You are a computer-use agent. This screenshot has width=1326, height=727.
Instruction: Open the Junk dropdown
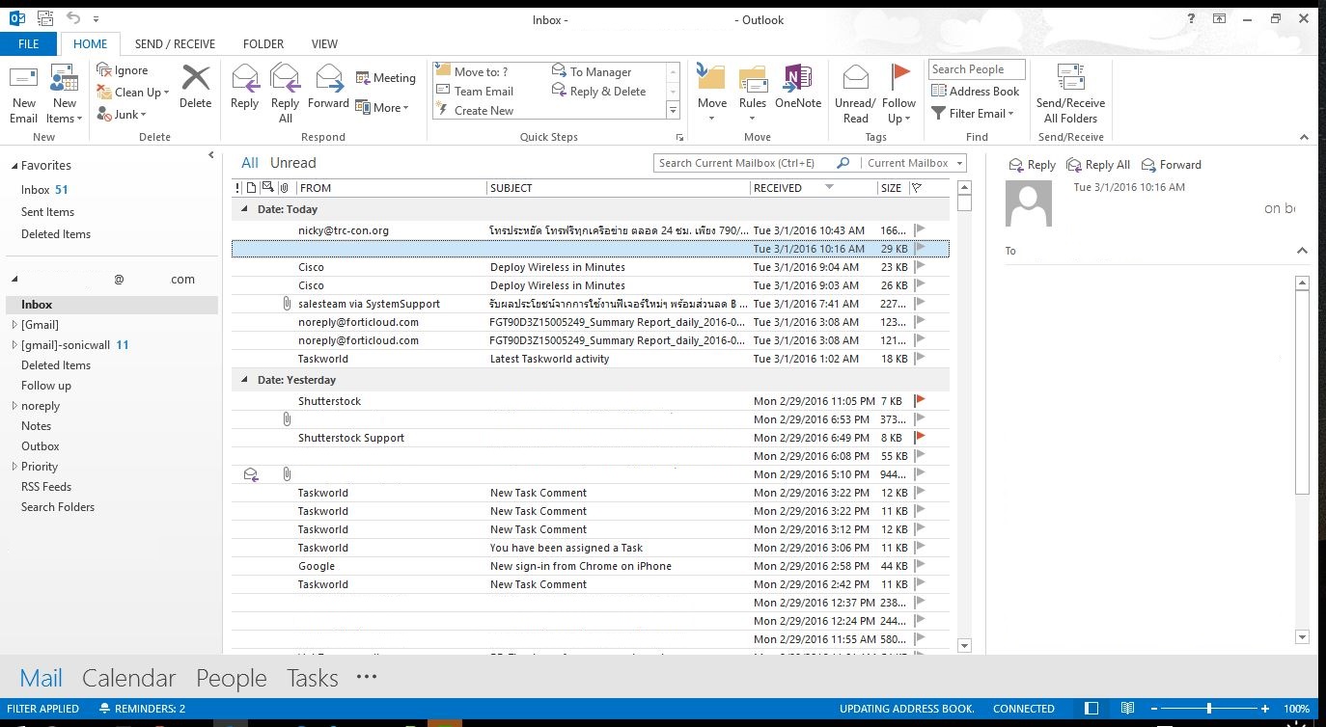tap(122, 115)
